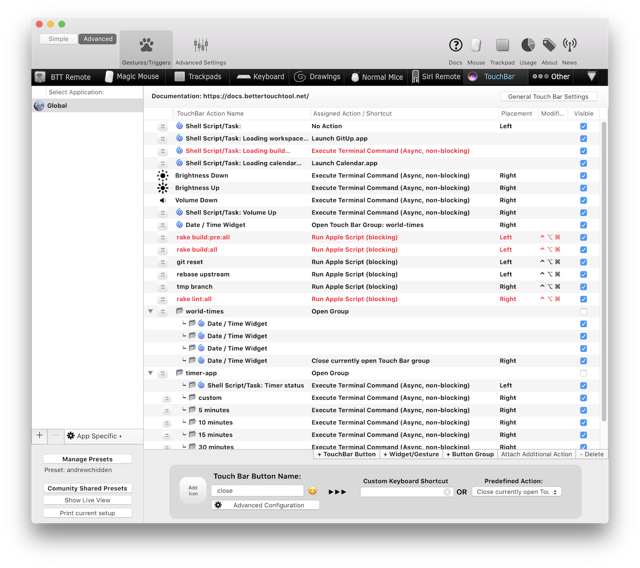The height and width of the screenshot is (568, 640).
Task: Click Print current setup button
Action: tap(87, 513)
